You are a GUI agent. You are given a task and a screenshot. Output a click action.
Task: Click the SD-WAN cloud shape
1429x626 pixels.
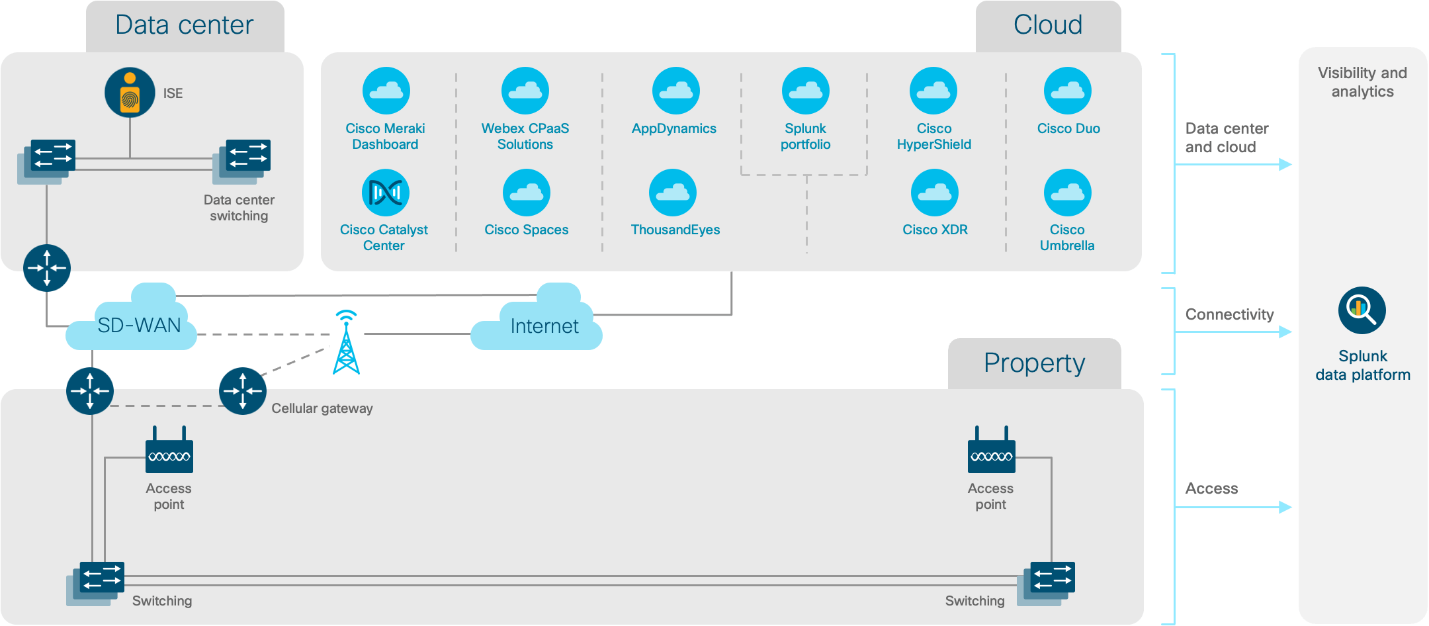point(132,318)
